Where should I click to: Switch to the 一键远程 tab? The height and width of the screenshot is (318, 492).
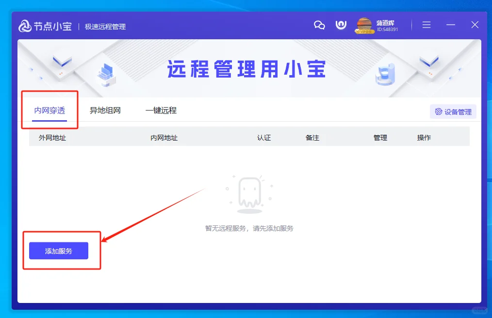[x=161, y=111]
